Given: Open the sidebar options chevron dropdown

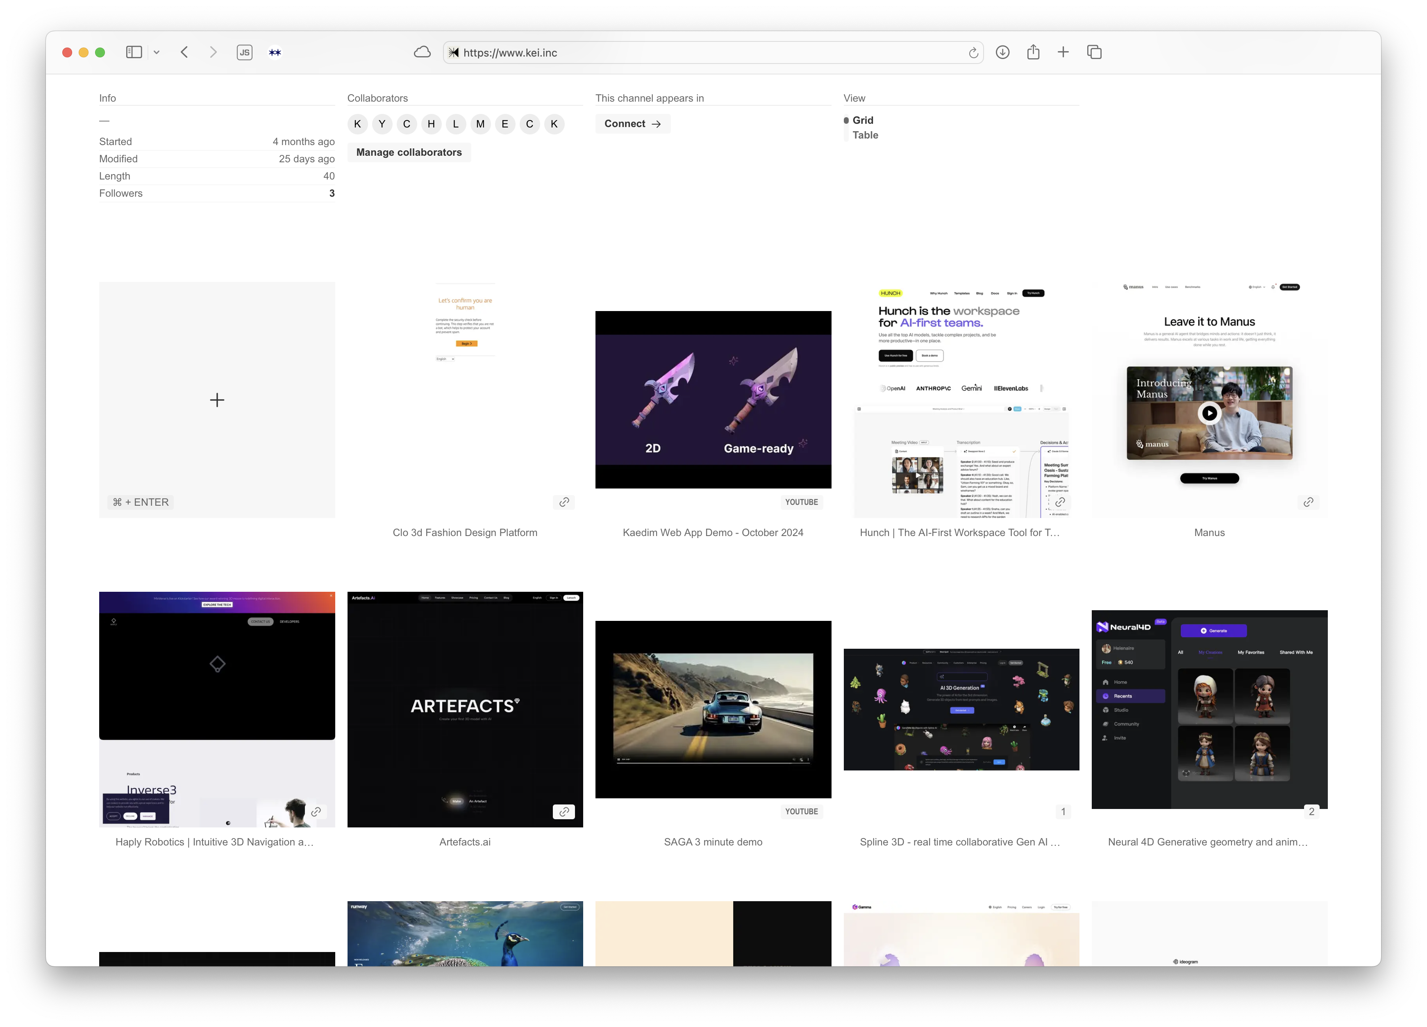Looking at the screenshot, I should 157,53.
